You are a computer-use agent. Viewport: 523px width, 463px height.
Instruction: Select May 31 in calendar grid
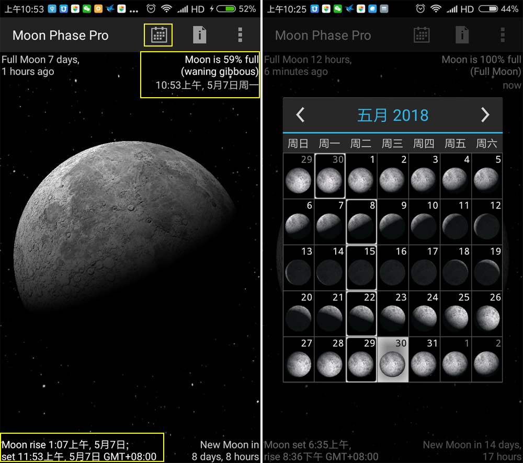424,360
